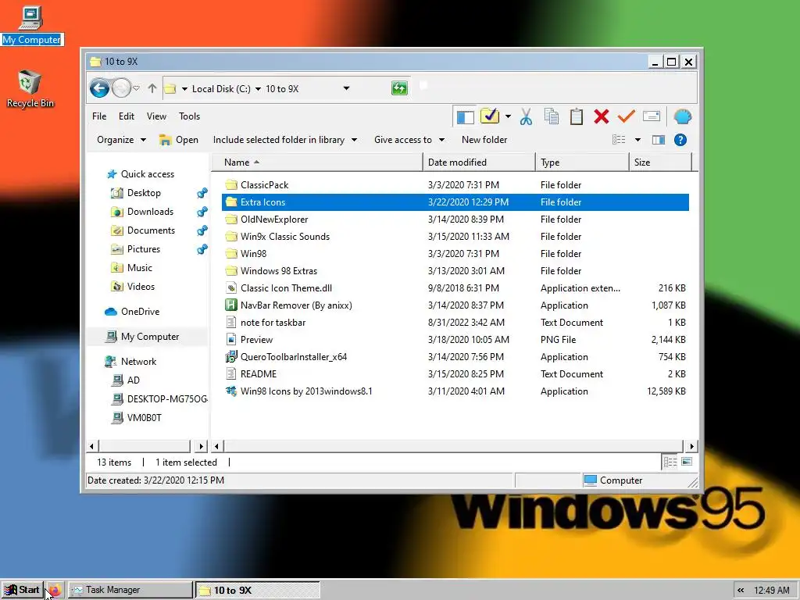The width and height of the screenshot is (800, 600).
Task: Refresh the folder with the green button
Action: coord(399,88)
